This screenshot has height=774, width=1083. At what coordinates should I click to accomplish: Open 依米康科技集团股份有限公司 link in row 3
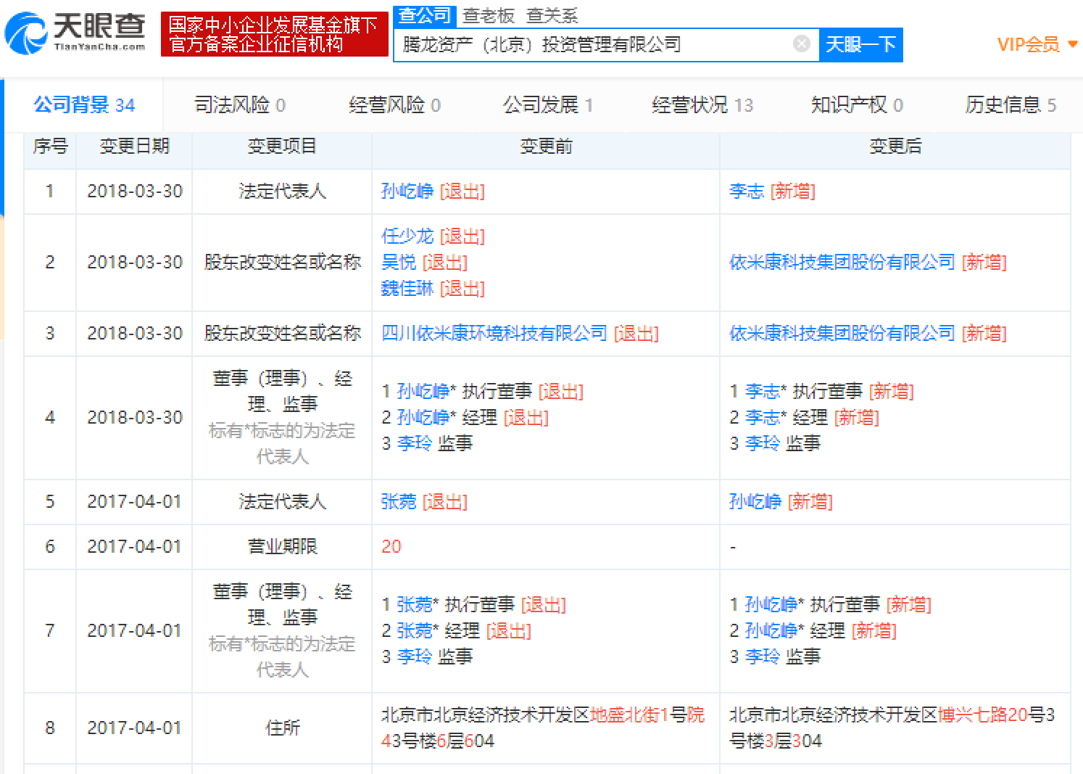tap(842, 334)
